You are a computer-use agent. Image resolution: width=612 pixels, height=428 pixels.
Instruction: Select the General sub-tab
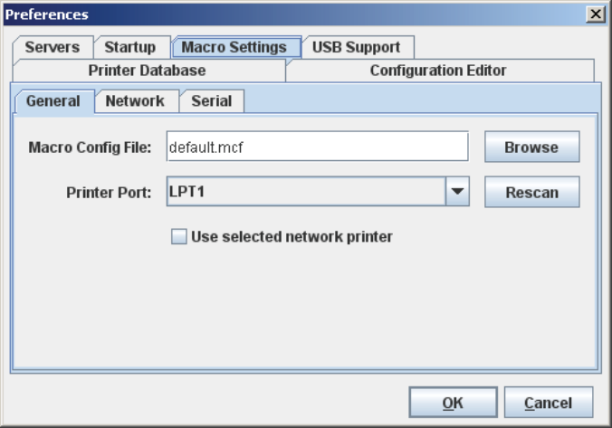tap(53, 101)
